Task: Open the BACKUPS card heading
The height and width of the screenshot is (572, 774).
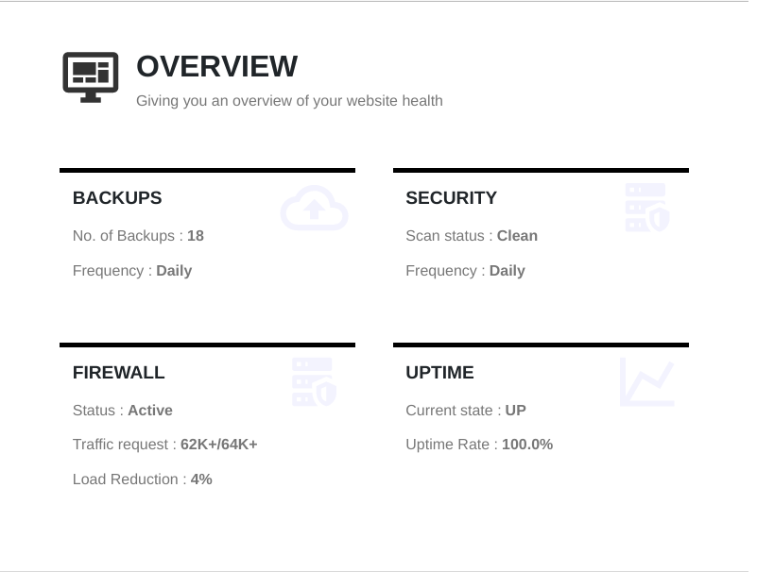Action: pos(117,198)
